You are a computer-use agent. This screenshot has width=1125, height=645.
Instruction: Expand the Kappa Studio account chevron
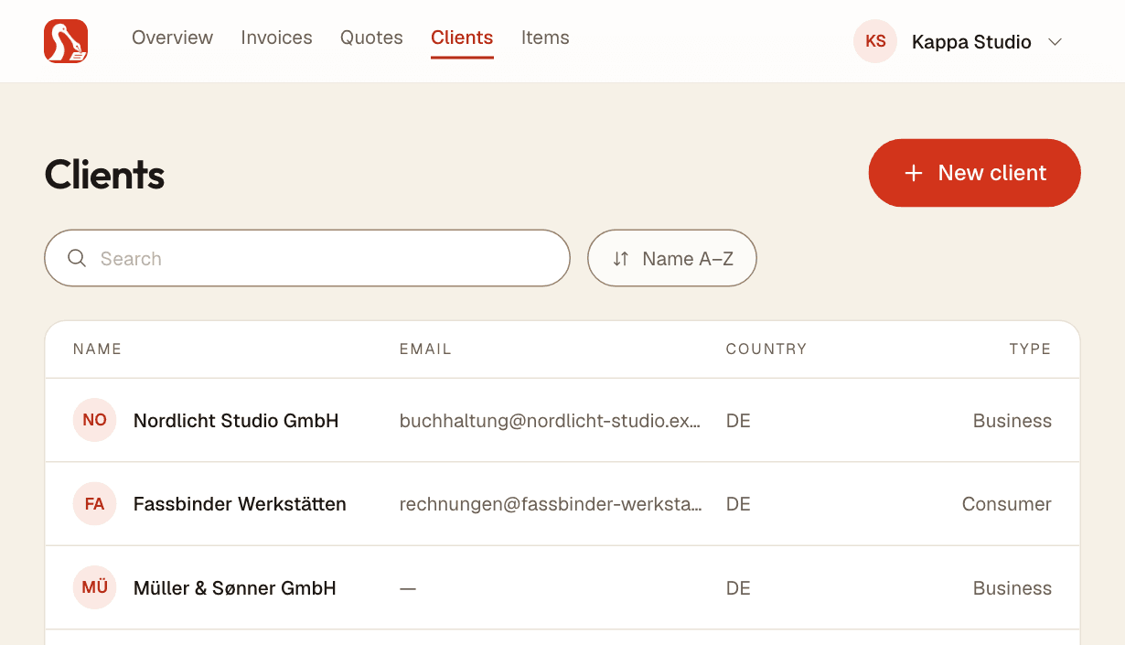tap(1055, 42)
